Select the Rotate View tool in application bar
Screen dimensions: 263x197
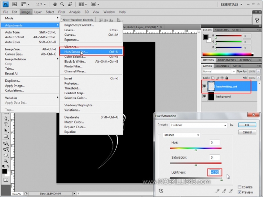pyautogui.click(x=70, y=4)
